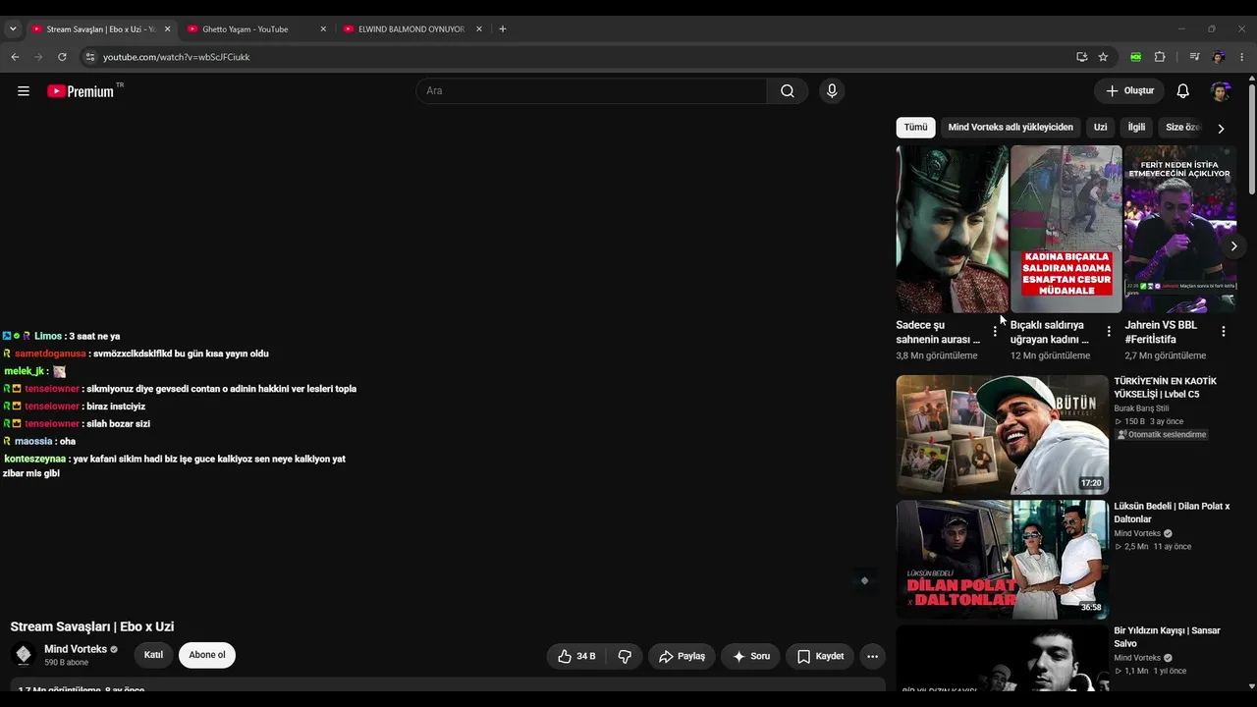Open options for 'Sadece şu sahnenin aurası' short
Screen dimensions: 1257x707
[995, 332]
